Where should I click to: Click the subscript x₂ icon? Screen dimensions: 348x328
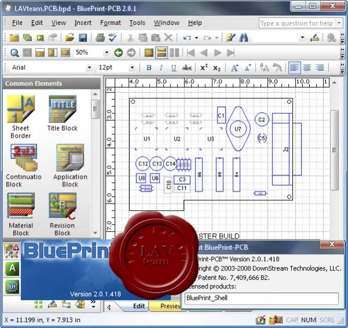(216, 68)
